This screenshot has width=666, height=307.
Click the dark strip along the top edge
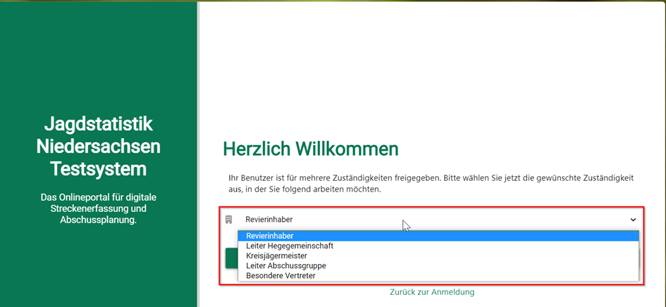[333, 1]
